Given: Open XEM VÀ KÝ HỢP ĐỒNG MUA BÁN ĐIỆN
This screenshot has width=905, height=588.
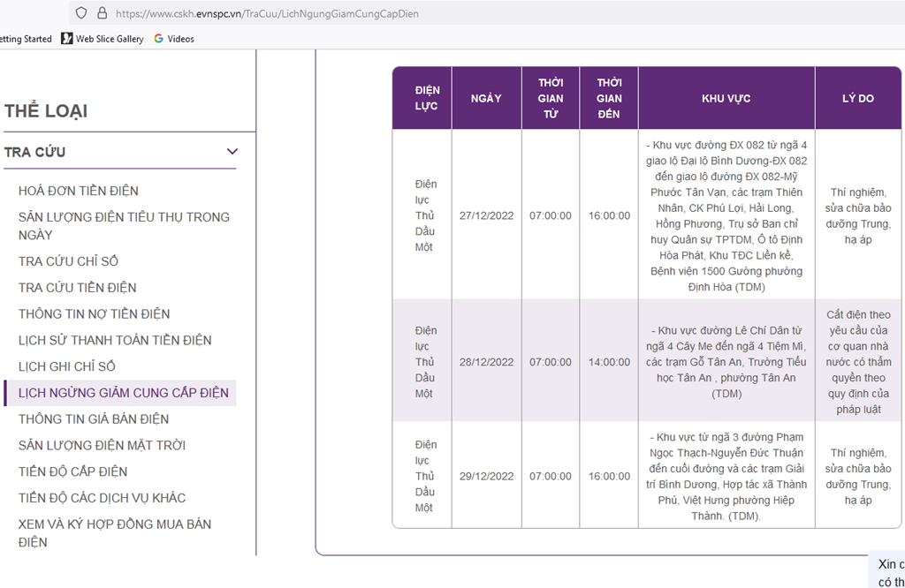Looking at the screenshot, I should click(x=114, y=533).
